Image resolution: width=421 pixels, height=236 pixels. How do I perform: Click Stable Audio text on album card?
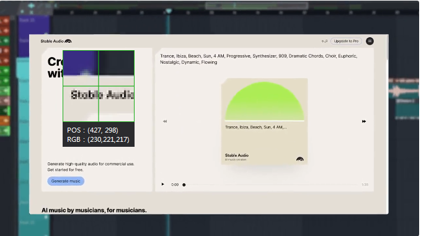[237, 155]
